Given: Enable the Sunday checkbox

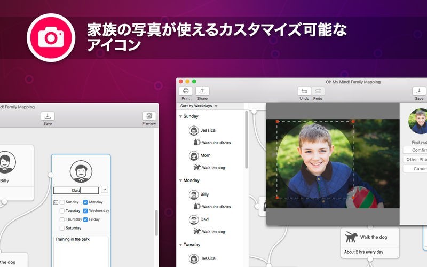Looking at the screenshot, I should tap(62, 202).
